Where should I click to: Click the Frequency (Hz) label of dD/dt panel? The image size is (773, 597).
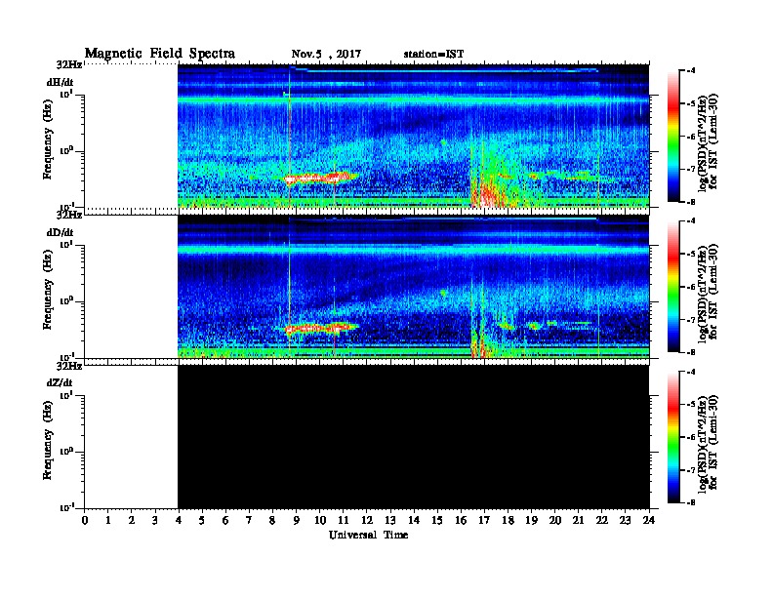tap(48, 290)
